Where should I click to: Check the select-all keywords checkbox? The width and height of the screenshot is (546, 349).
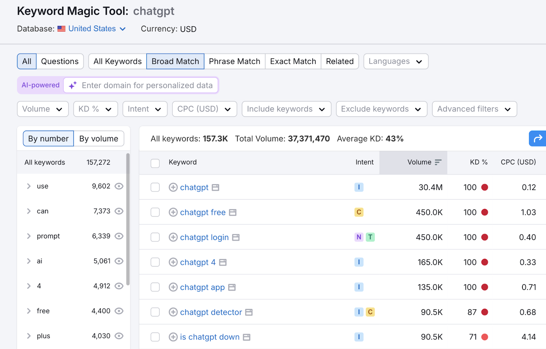(155, 163)
